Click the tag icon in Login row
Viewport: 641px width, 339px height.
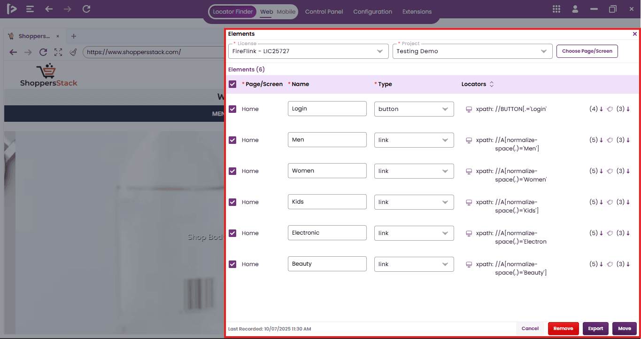coord(610,109)
